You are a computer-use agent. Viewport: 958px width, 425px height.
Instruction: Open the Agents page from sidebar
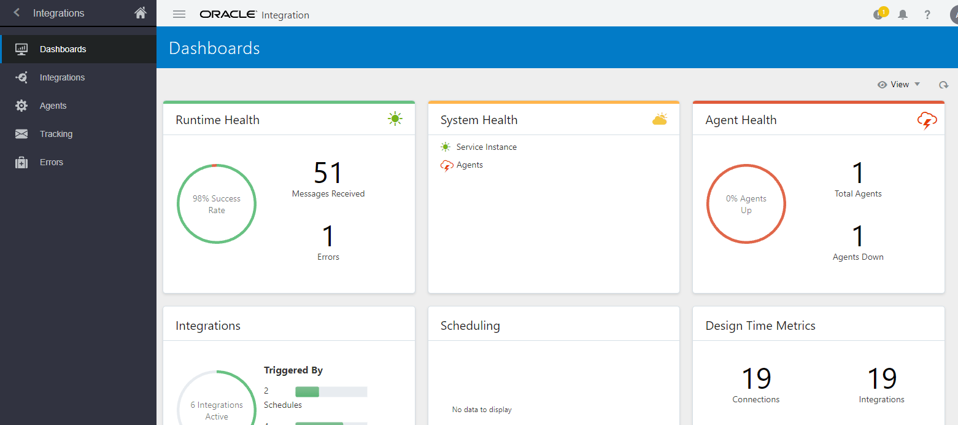[20, 106]
